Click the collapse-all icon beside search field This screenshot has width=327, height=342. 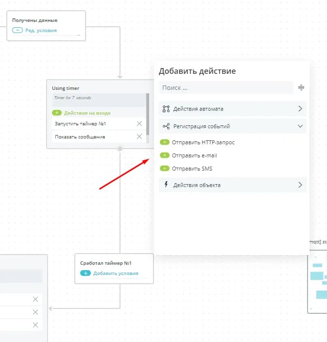(x=301, y=88)
